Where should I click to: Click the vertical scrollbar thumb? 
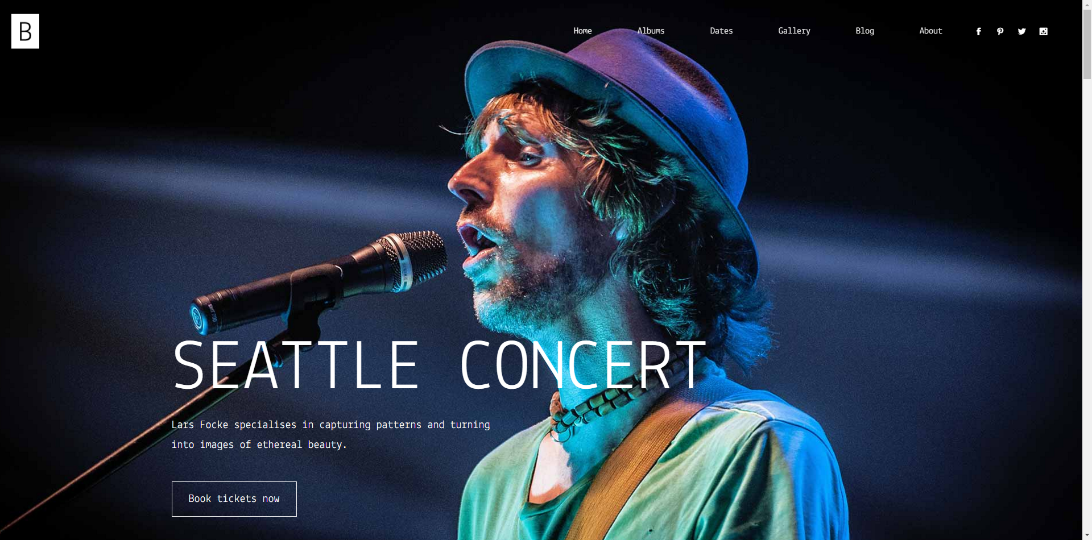click(1087, 44)
